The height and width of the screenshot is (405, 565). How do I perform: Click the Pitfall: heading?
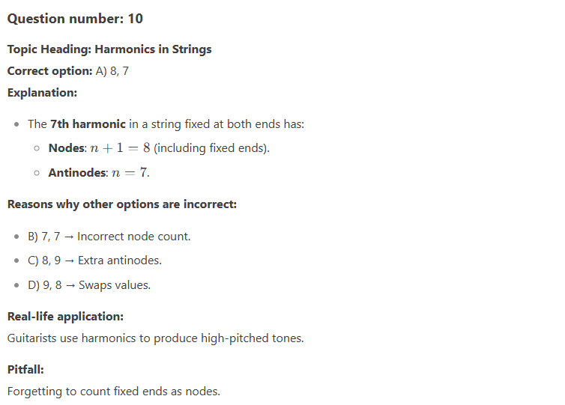[x=25, y=369]
